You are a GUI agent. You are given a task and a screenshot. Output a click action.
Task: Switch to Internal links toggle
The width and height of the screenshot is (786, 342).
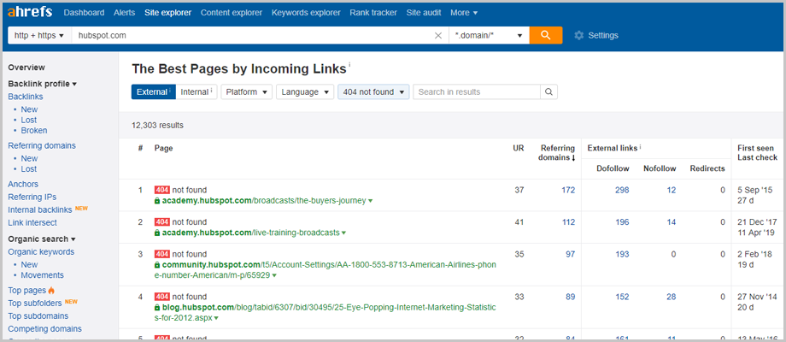(x=196, y=91)
